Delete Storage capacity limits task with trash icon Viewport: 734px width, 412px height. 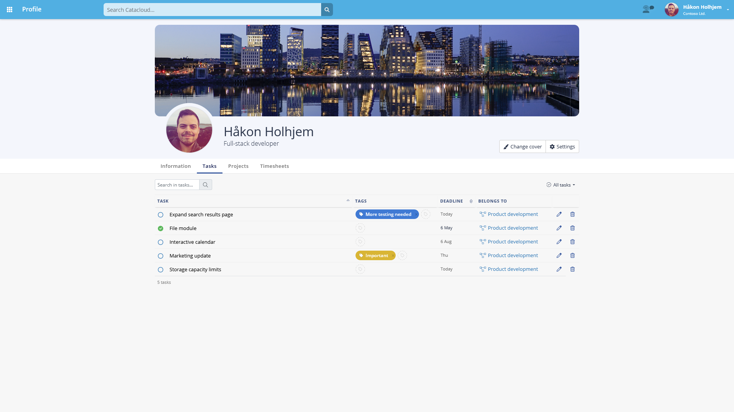pyautogui.click(x=572, y=269)
